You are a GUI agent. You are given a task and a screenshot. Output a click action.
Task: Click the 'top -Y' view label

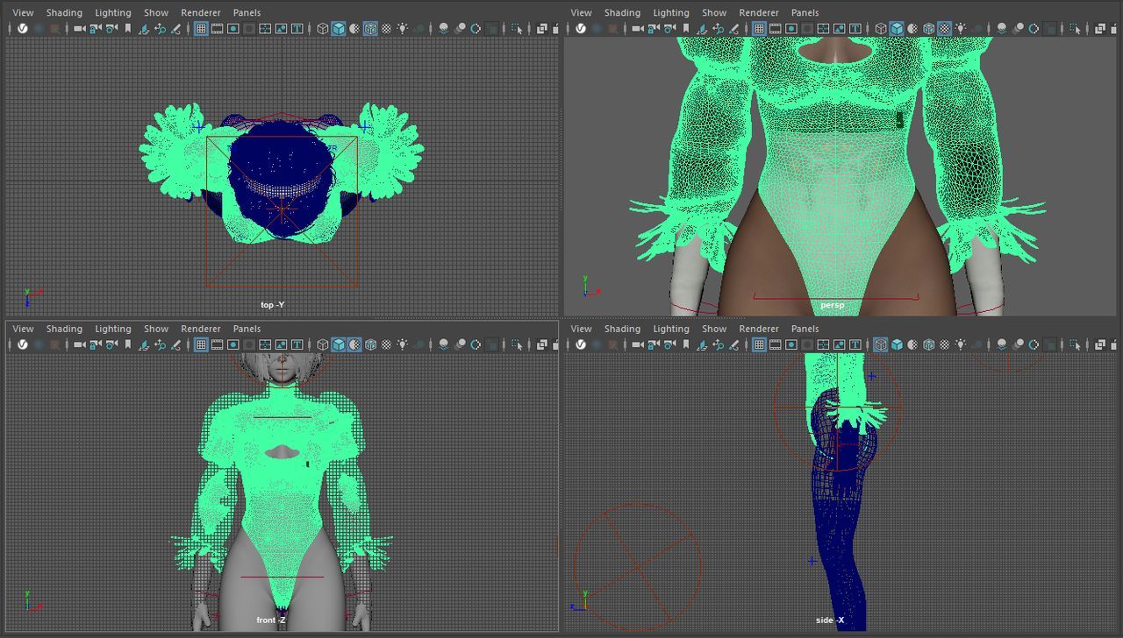[x=272, y=305]
